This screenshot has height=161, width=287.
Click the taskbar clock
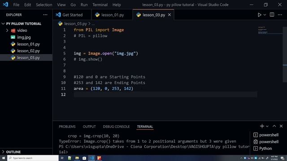tap(274, 158)
